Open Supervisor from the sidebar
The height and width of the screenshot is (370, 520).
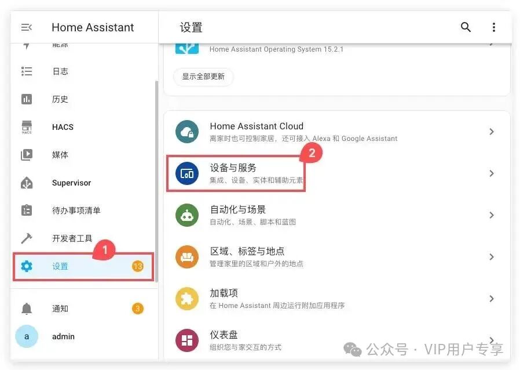(83, 183)
